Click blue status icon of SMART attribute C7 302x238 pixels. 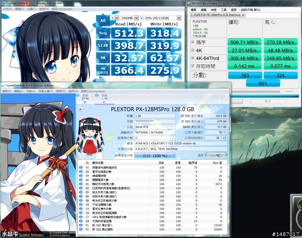click(81, 217)
